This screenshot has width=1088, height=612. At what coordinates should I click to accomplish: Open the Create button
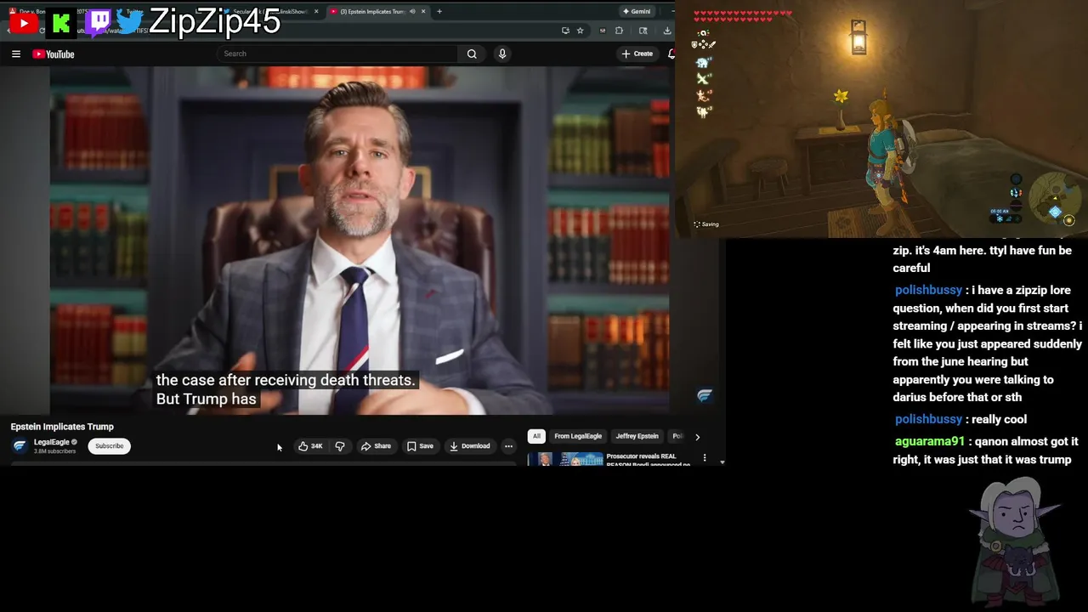(637, 54)
